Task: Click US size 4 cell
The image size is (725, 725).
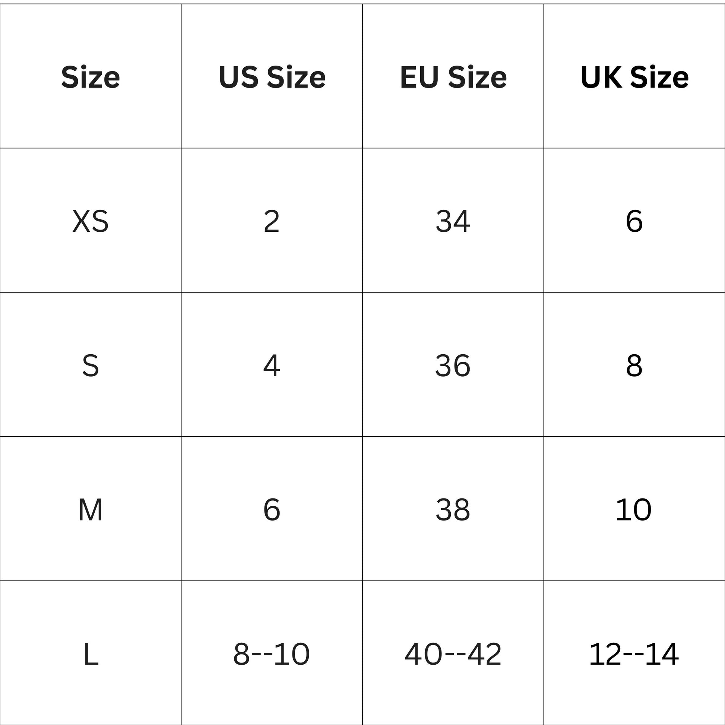Action: coord(272,365)
